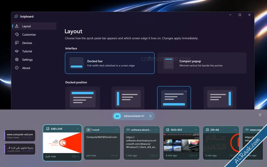Click link icon on rightmost www.com clip

[x=247, y=130]
